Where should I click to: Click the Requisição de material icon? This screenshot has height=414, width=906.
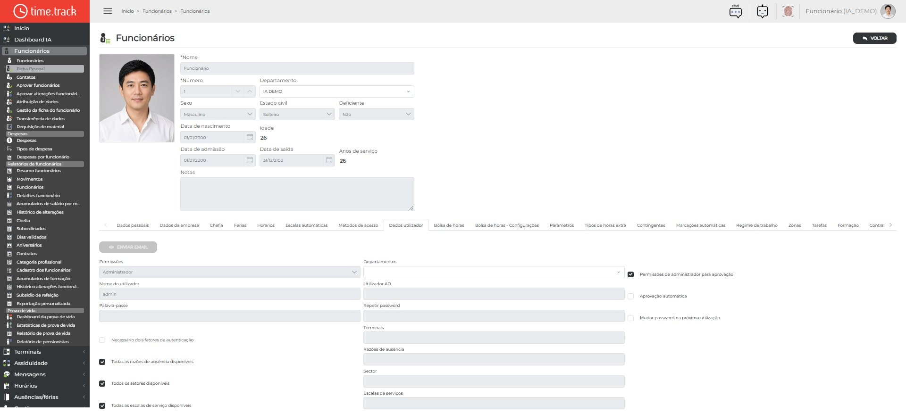pyautogui.click(x=9, y=127)
